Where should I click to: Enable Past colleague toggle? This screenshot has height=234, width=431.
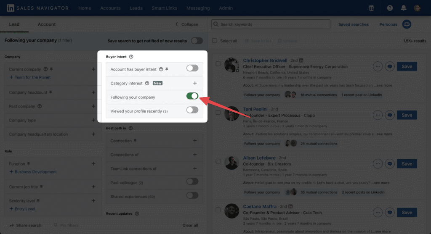[192, 181]
